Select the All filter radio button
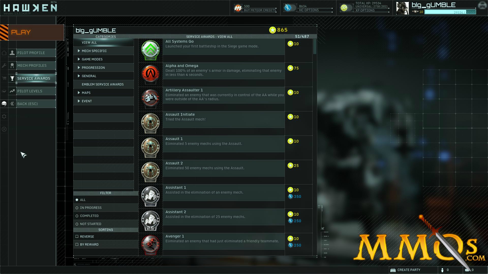The image size is (488, 274). pyautogui.click(x=77, y=200)
